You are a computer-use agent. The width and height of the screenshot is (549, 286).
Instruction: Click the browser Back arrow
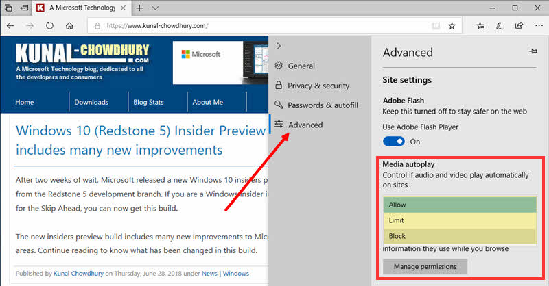click(x=10, y=26)
